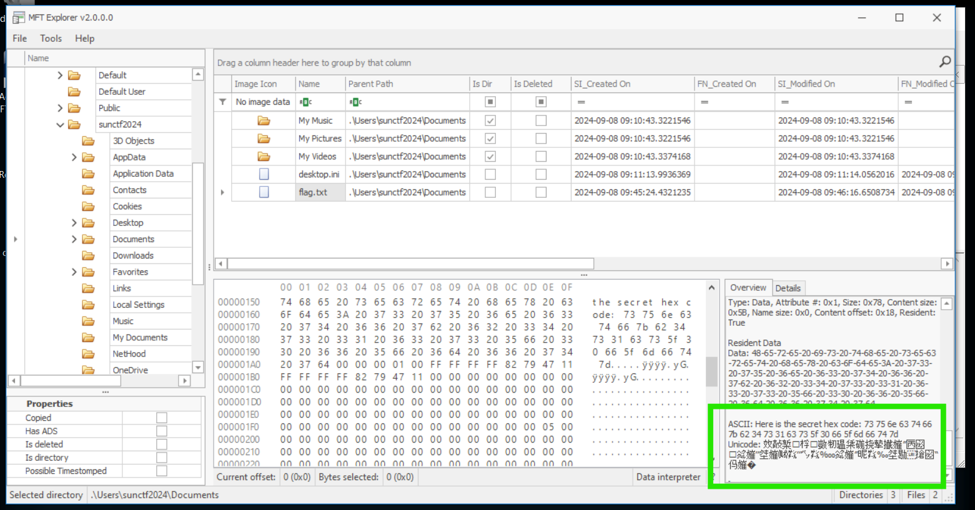
Task: Click the folder icon next to Cookies
Action: [x=89, y=206]
